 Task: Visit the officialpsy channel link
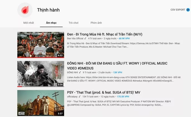(72, 96)
